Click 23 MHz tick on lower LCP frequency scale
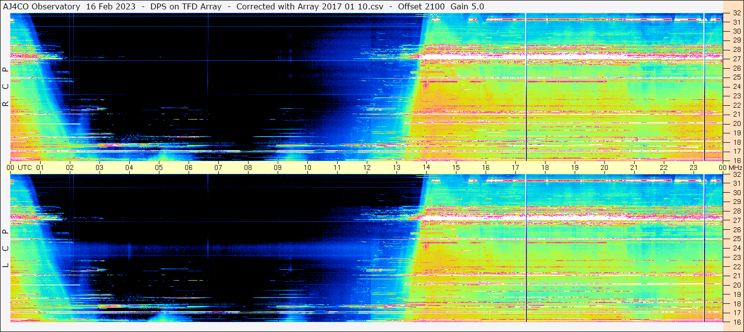 pos(736,257)
